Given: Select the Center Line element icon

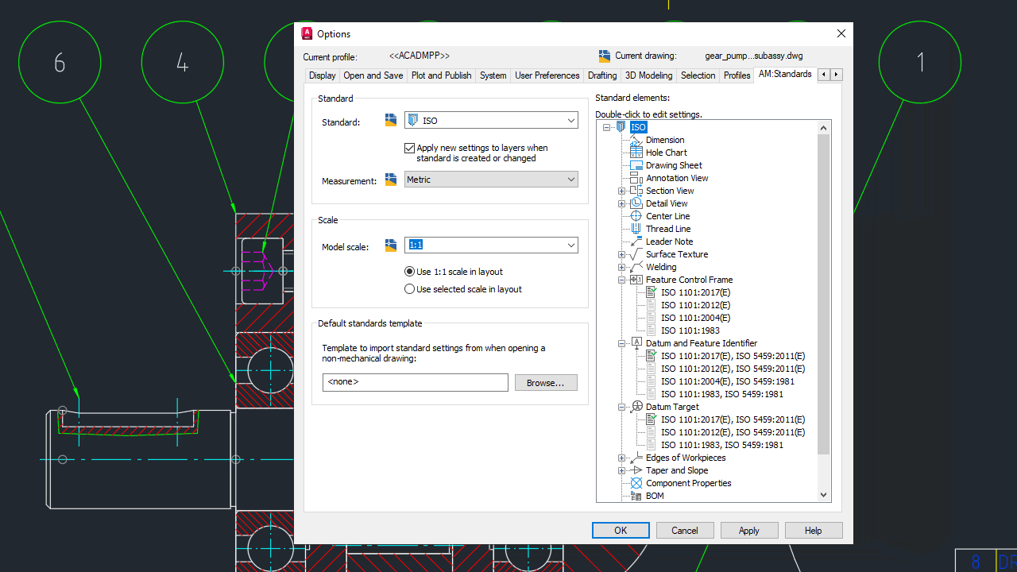Looking at the screenshot, I should click(636, 216).
